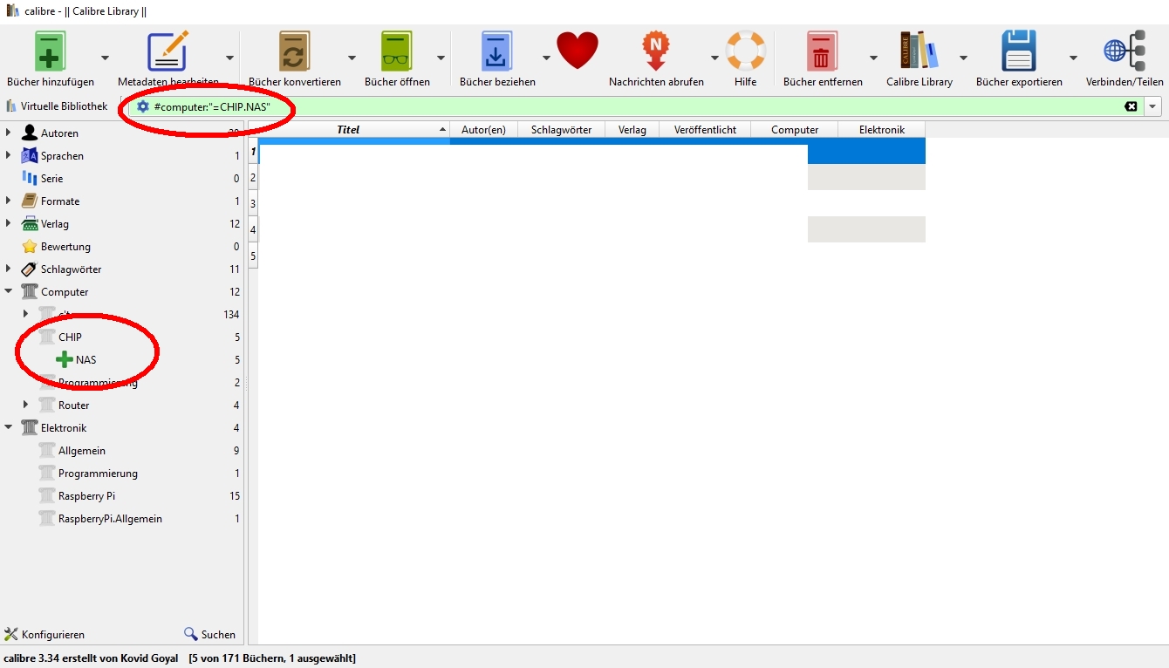Viewport: 1169px width, 668px height.
Task: Click the Bücher öffnen glasses icon
Action: [x=397, y=51]
